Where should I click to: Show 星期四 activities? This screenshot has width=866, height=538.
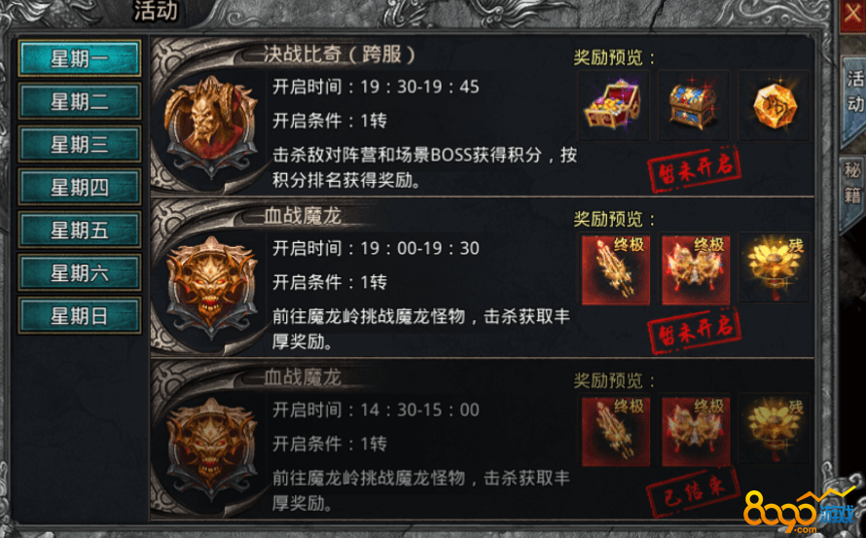(x=80, y=187)
